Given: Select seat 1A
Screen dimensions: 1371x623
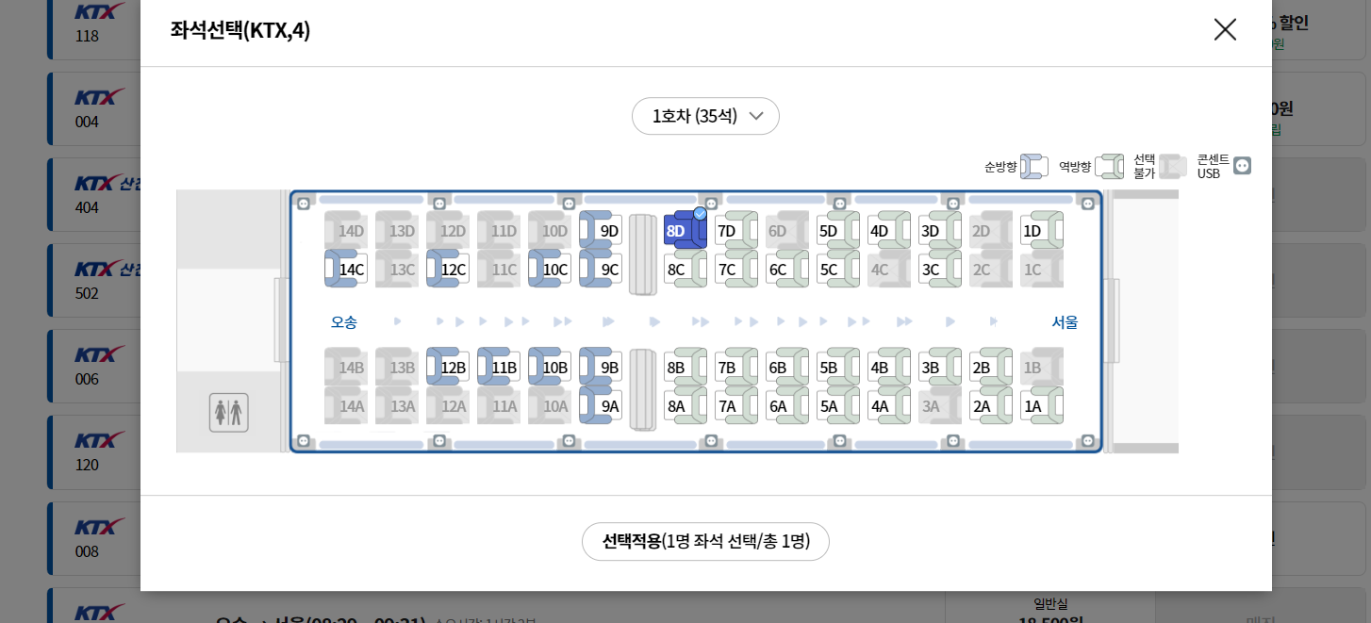Looking at the screenshot, I should point(1042,406).
